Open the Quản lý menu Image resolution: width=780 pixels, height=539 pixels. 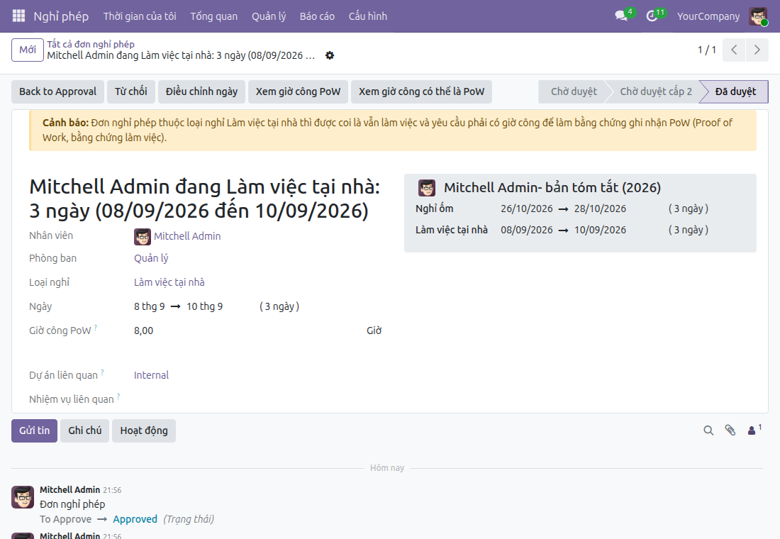[x=269, y=16]
